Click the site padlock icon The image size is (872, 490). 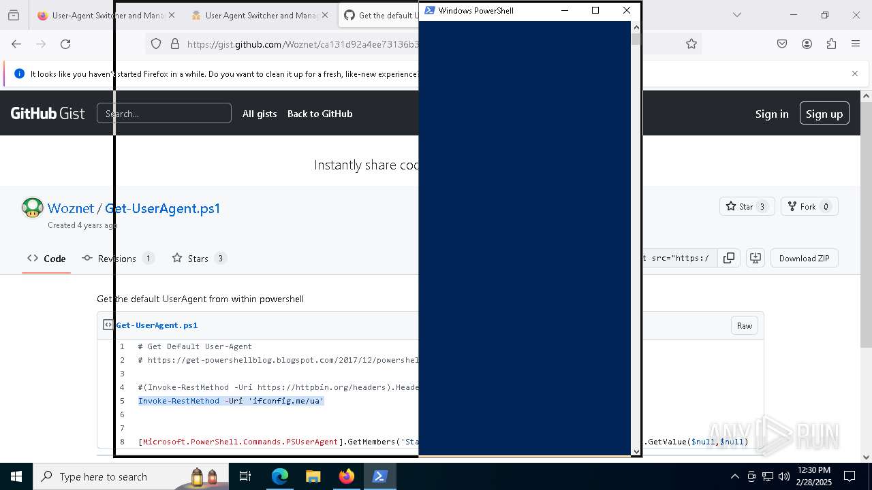tap(175, 44)
